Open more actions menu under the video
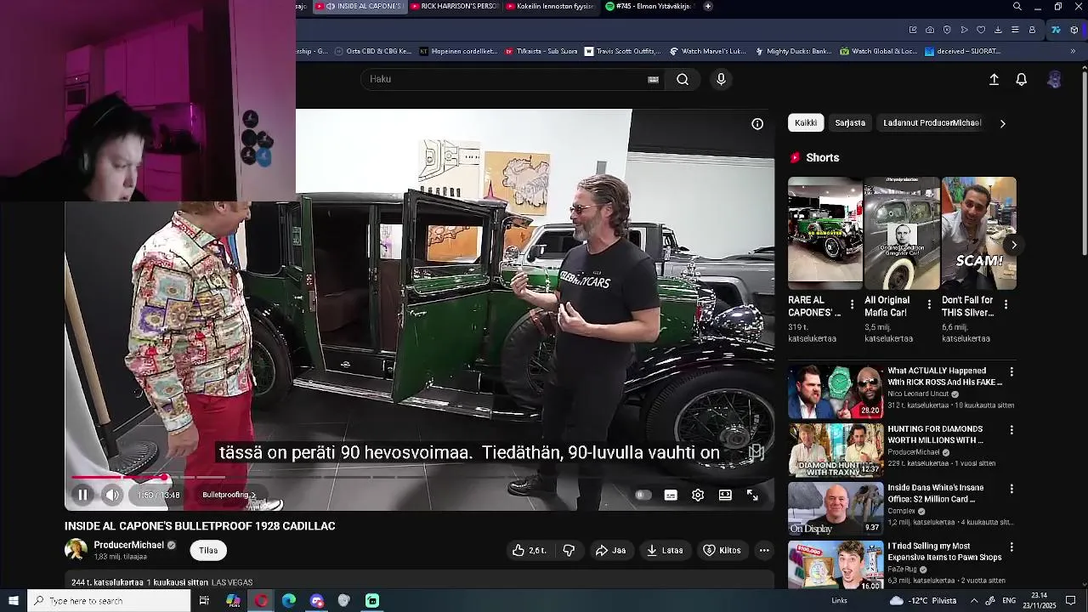 click(764, 550)
